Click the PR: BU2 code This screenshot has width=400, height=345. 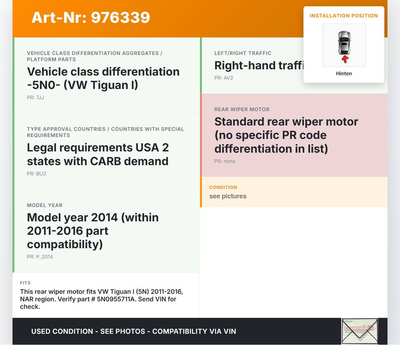(x=37, y=174)
